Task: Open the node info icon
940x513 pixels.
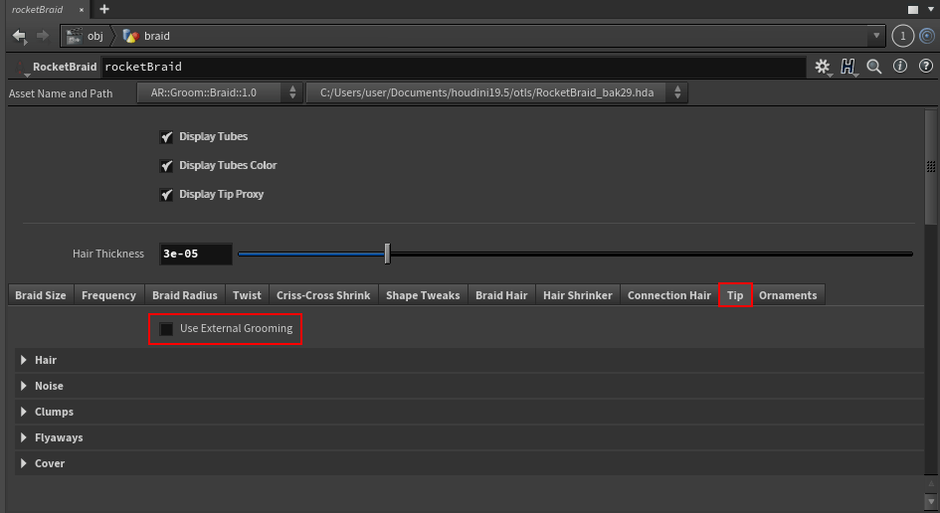Action: pyautogui.click(x=900, y=66)
